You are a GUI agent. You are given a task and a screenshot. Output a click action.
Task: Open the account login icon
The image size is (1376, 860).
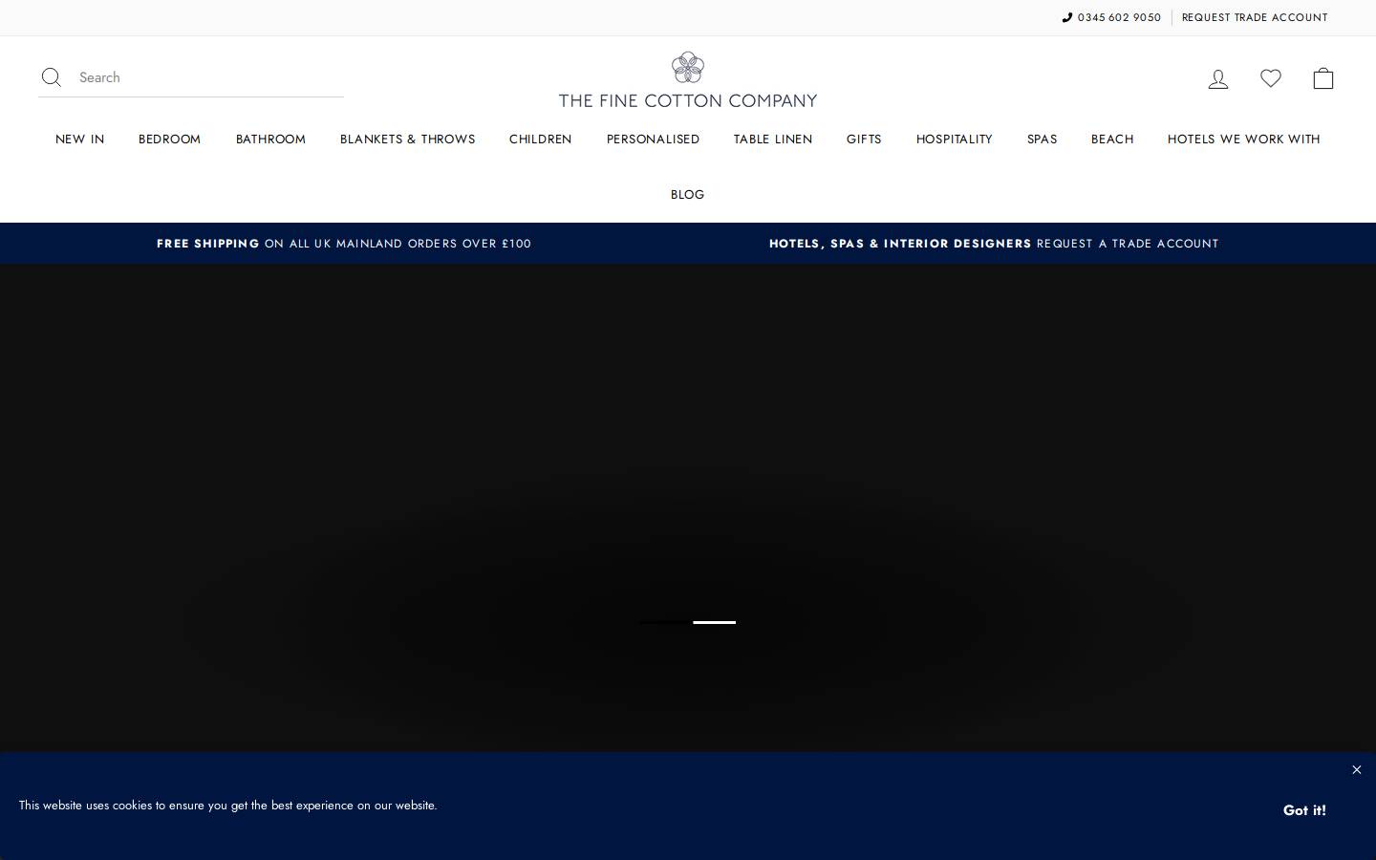click(x=1217, y=78)
